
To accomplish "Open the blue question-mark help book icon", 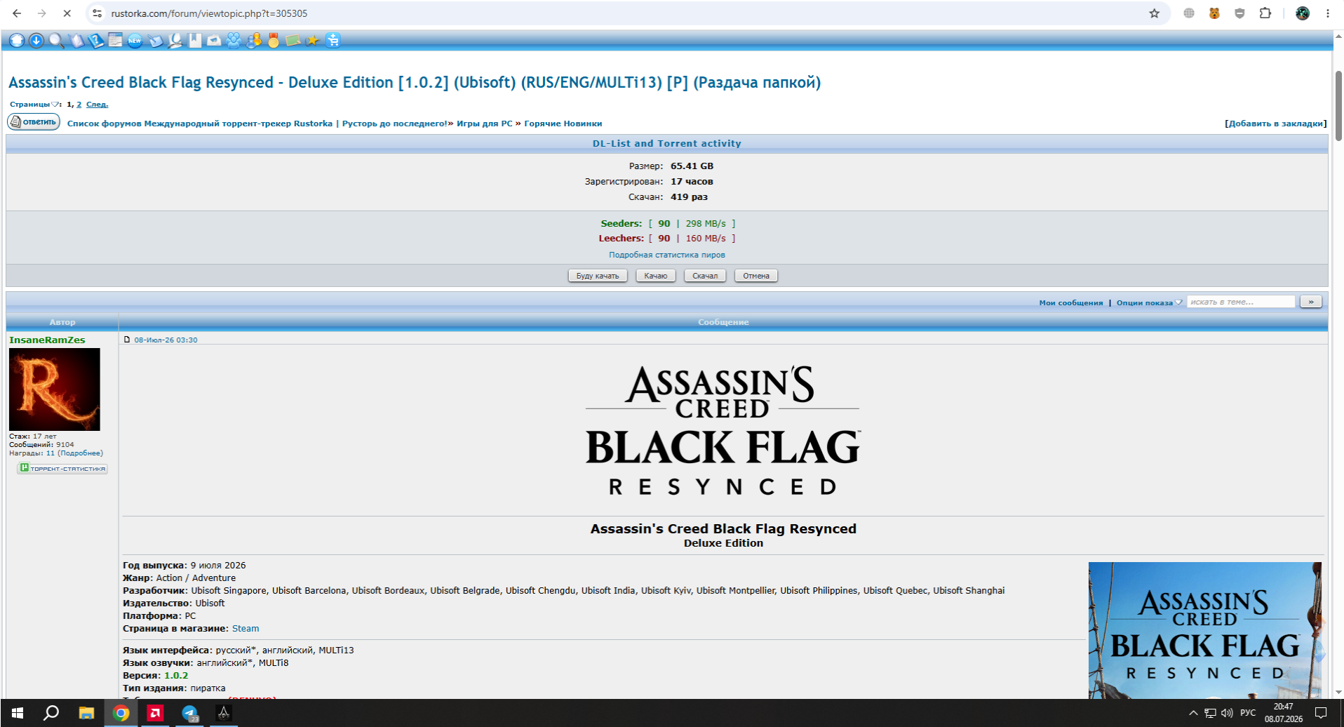I will pyautogui.click(x=95, y=41).
